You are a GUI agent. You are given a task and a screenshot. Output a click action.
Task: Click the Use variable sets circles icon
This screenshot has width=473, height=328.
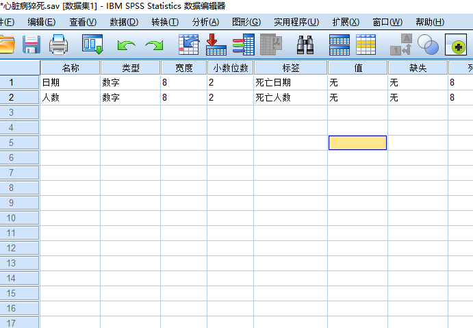click(428, 45)
